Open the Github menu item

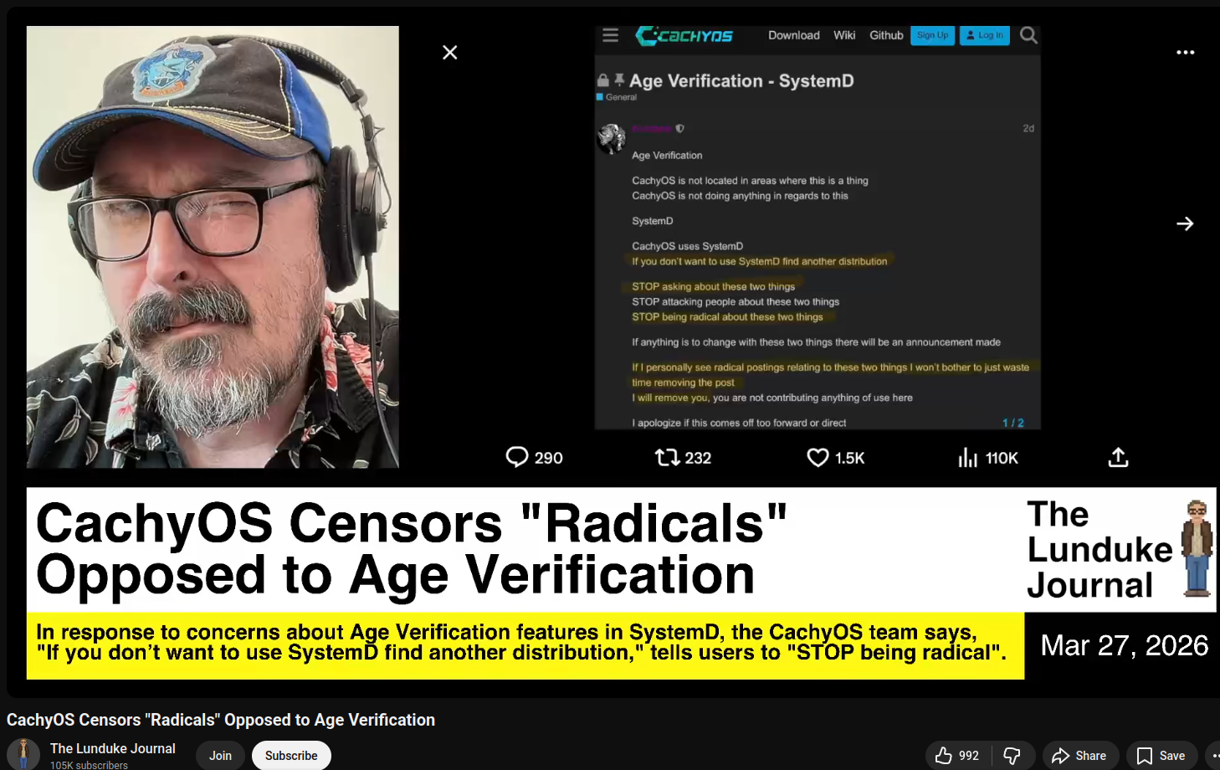pos(886,35)
